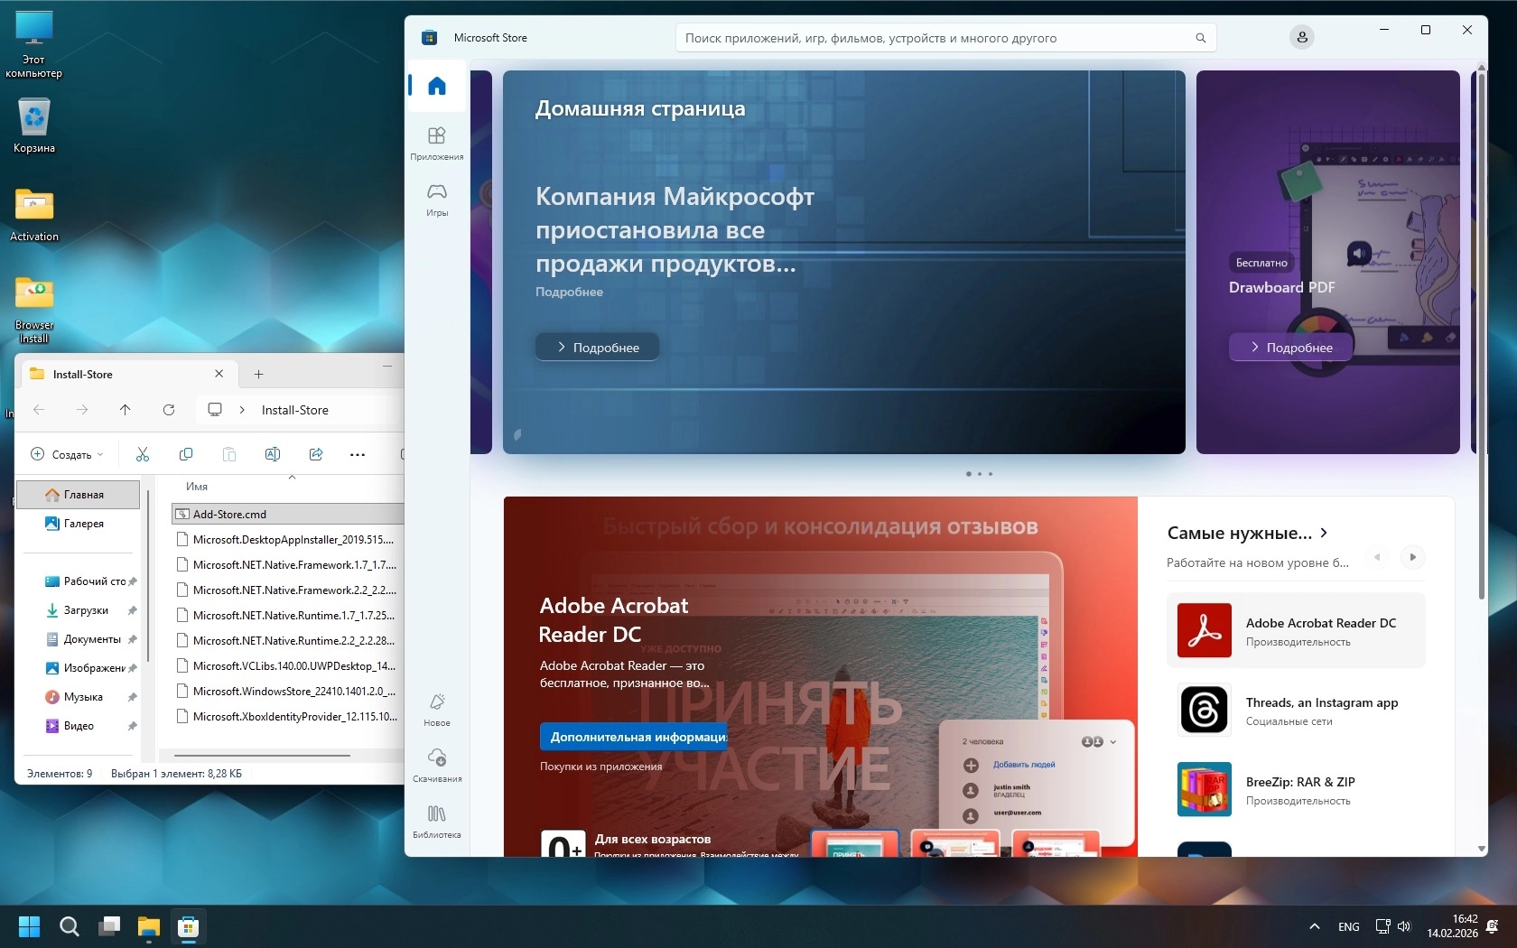Select the Add-Store.cmd file
The height and width of the screenshot is (948, 1517).
[x=229, y=515]
